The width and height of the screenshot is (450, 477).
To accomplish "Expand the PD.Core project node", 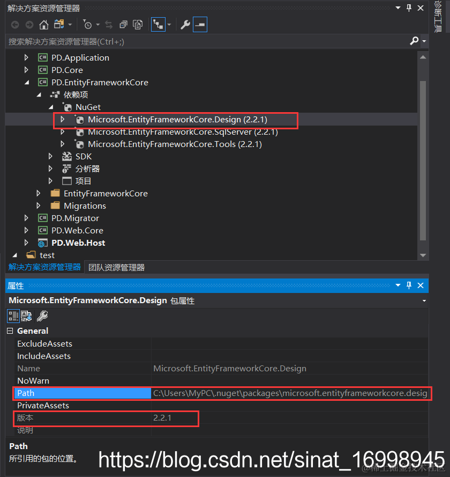I will click(x=26, y=70).
